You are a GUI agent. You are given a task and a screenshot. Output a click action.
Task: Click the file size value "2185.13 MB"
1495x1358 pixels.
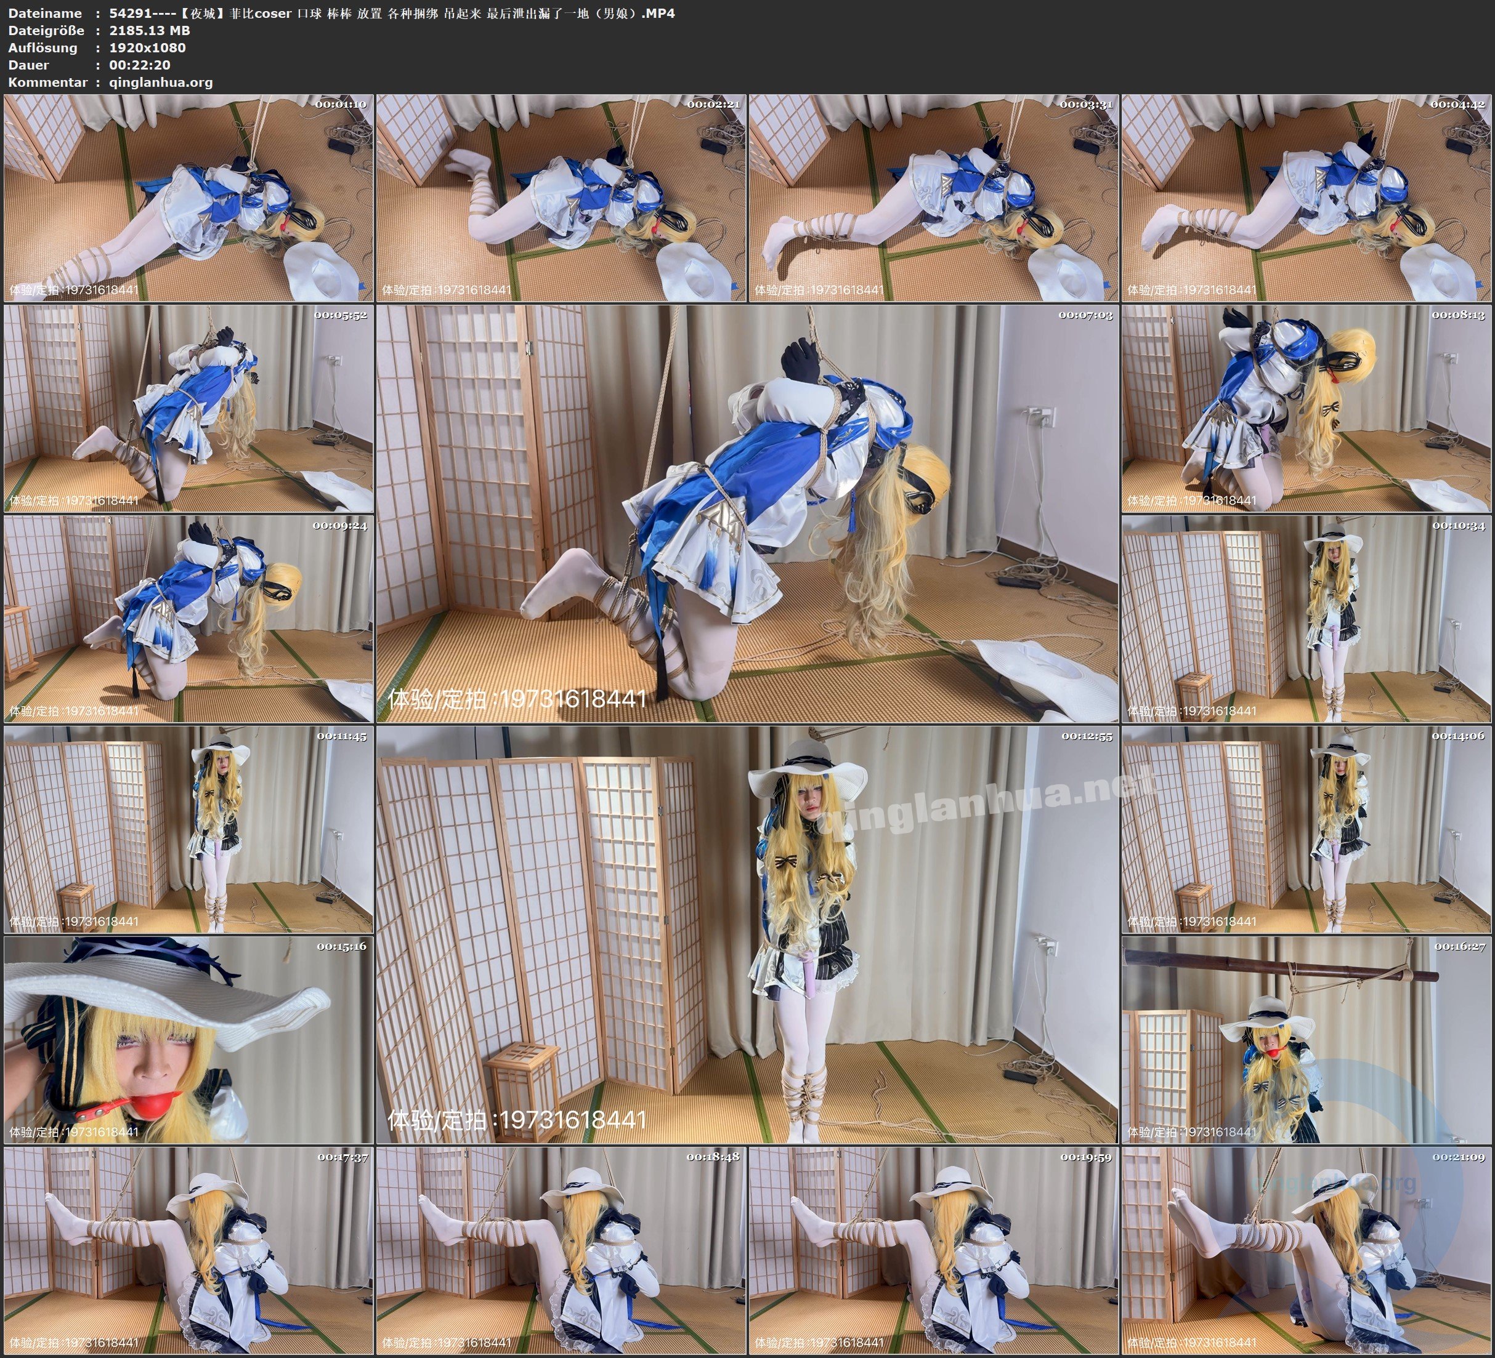[150, 30]
